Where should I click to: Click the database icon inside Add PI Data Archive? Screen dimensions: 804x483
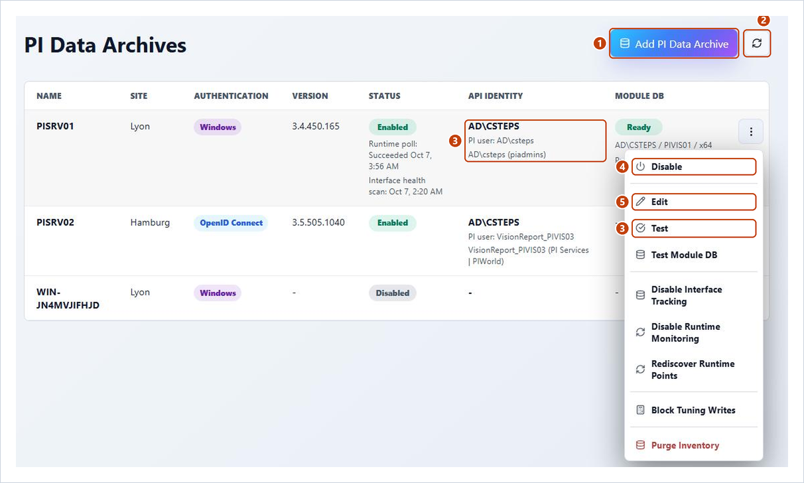[625, 44]
